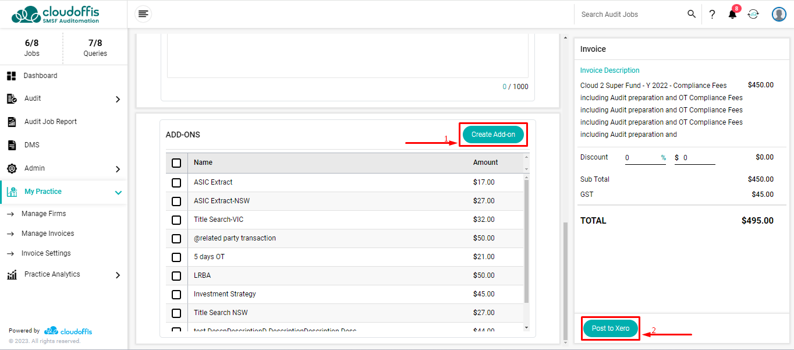
Task: Open notifications bell icon
Action: coord(732,15)
